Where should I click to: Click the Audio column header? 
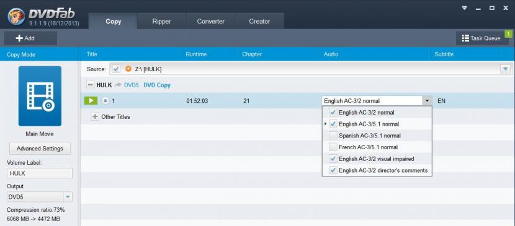(331, 54)
